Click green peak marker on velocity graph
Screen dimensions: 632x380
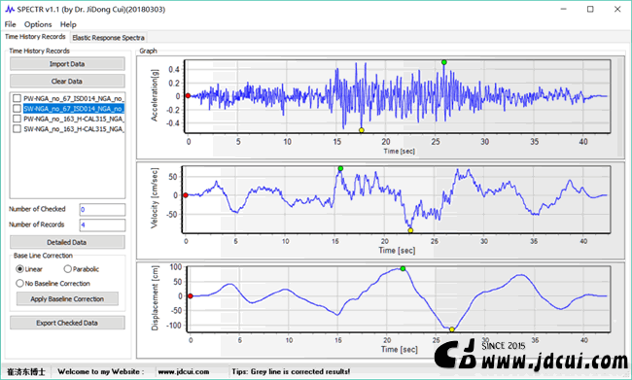(340, 168)
